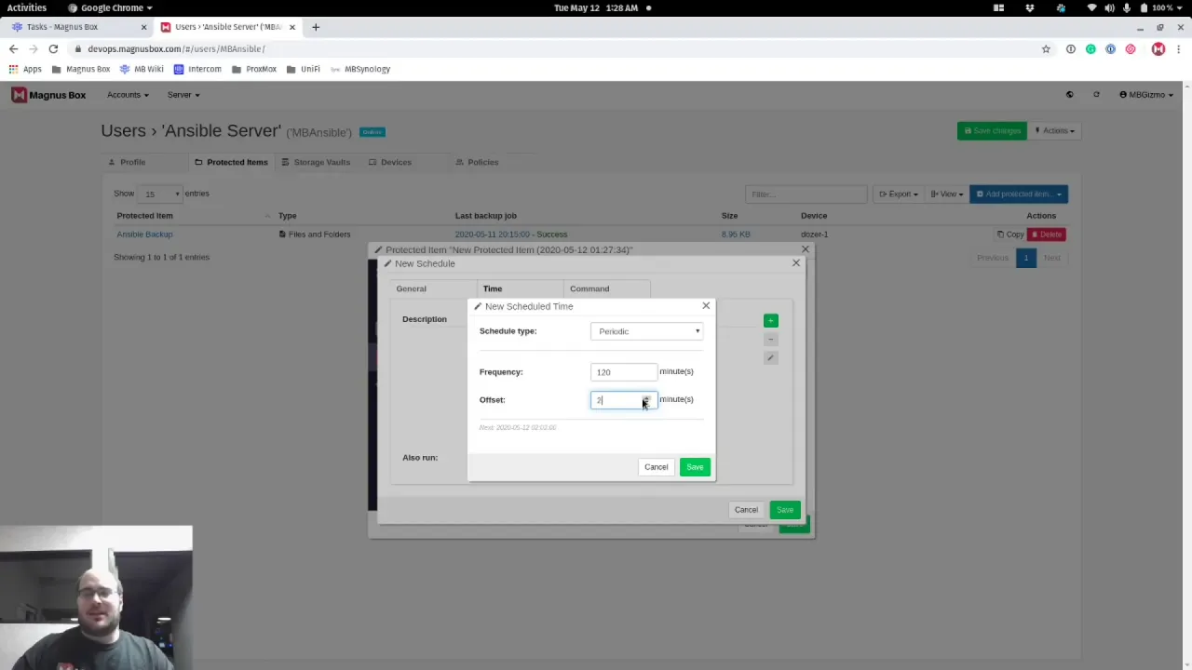Close the New Scheduled Time dialog
The image size is (1192, 670).
[706, 305]
